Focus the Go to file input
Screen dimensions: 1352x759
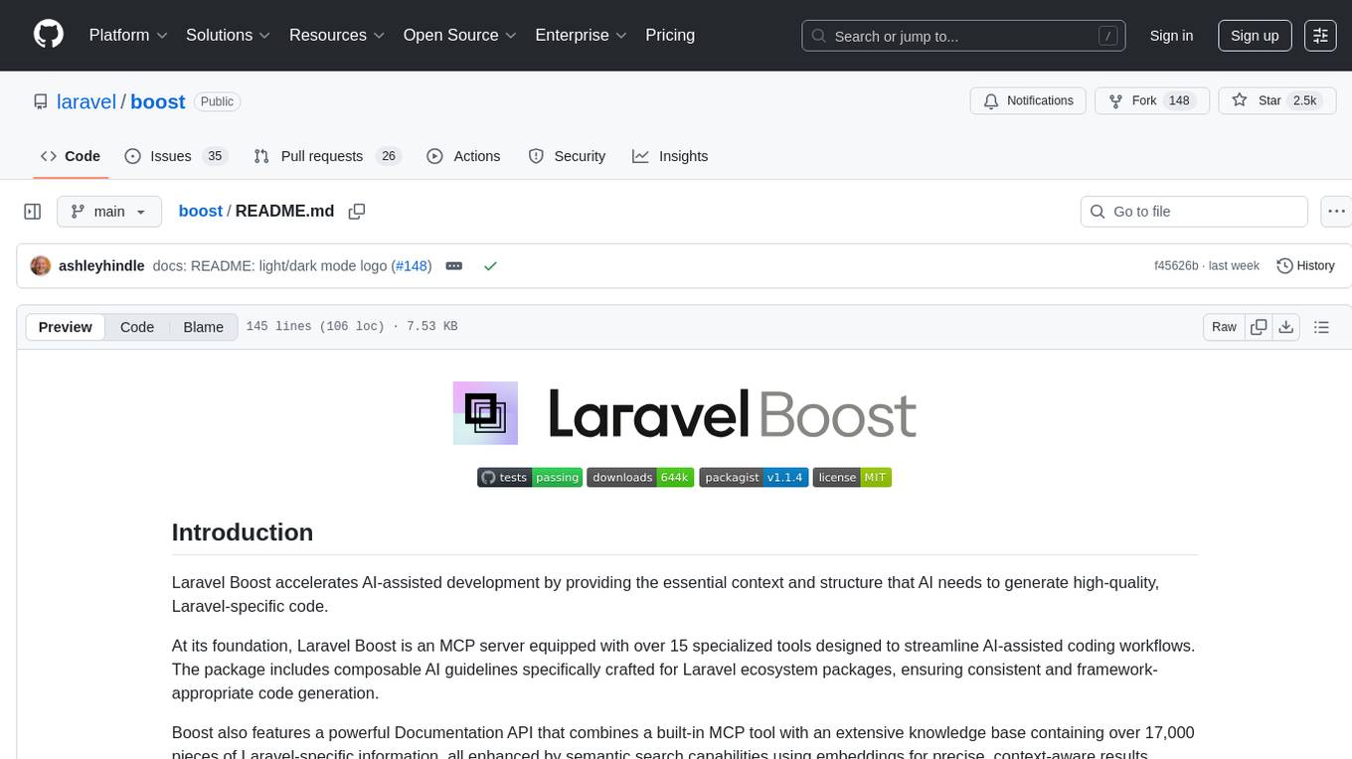1194,212
